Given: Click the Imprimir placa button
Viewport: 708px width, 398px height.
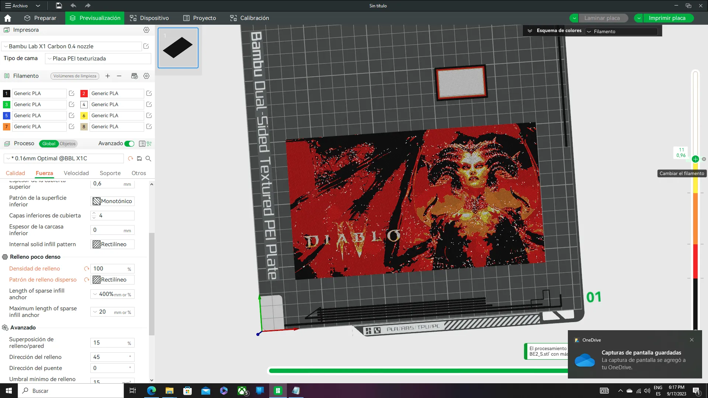Looking at the screenshot, I should [667, 18].
